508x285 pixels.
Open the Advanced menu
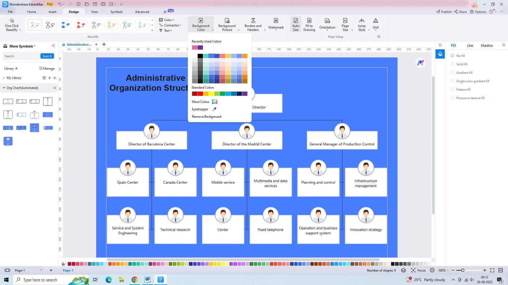tap(142, 12)
